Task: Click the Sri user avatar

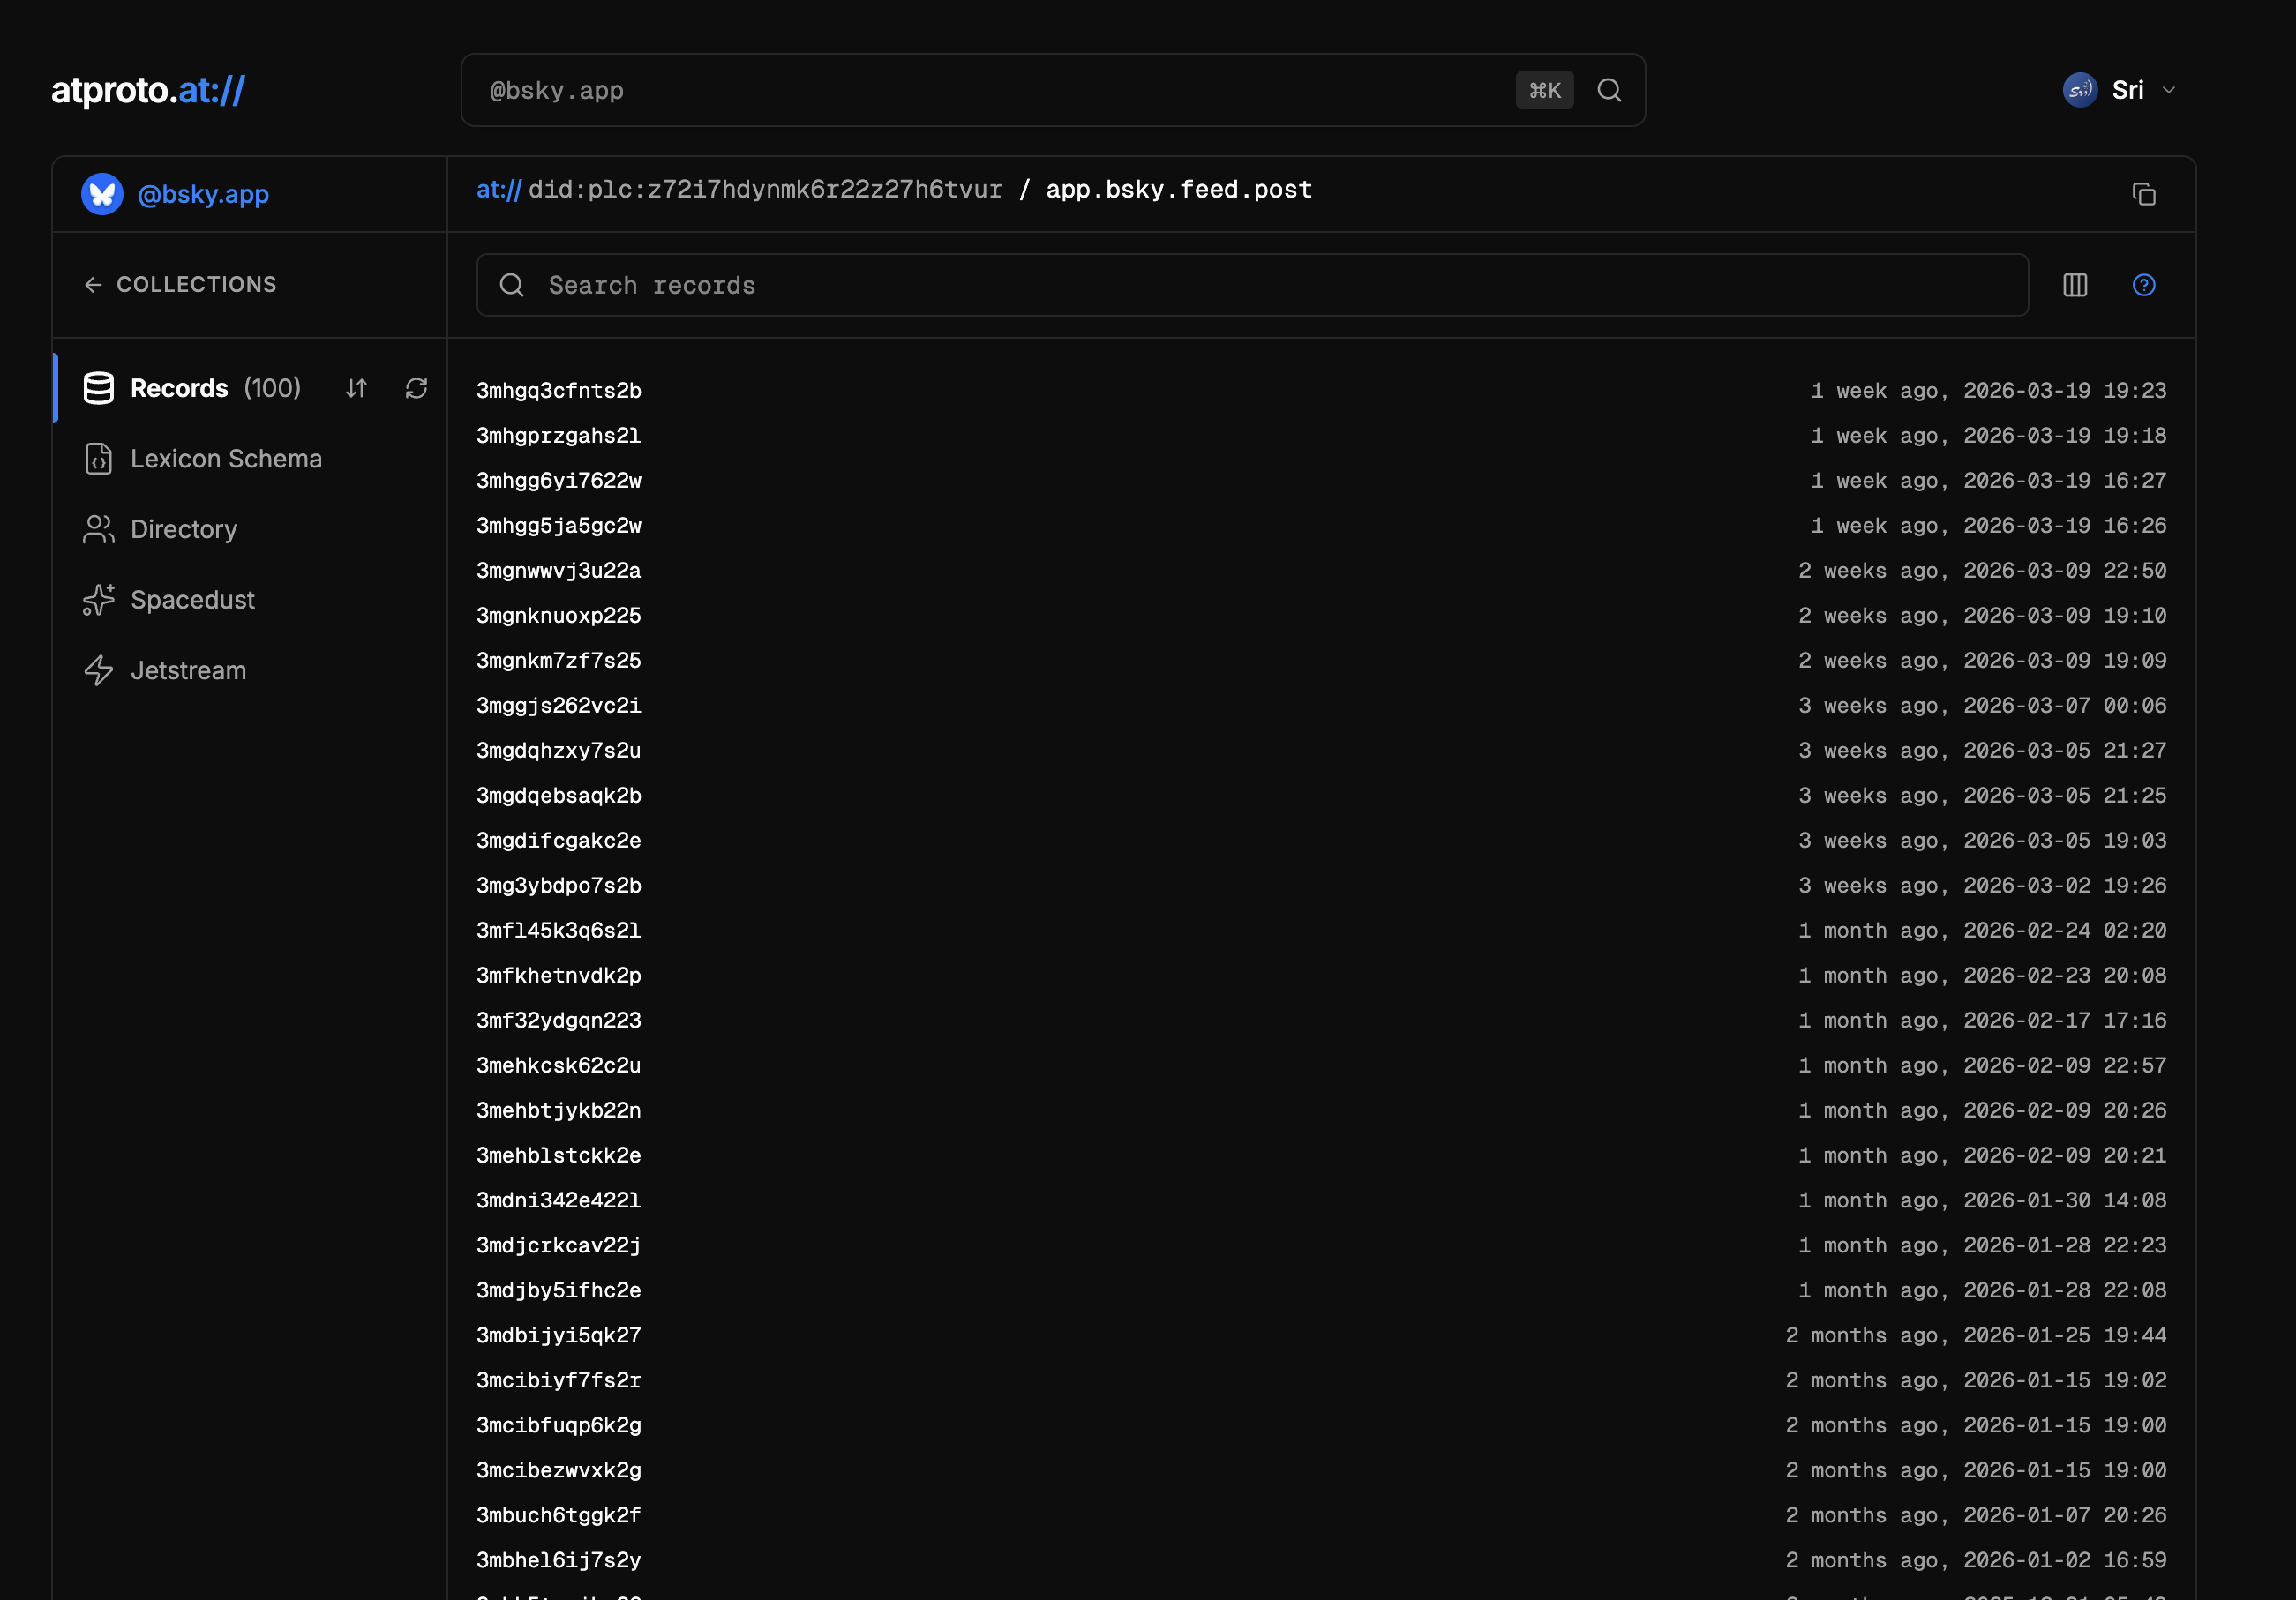Action: (x=2080, y=90)
